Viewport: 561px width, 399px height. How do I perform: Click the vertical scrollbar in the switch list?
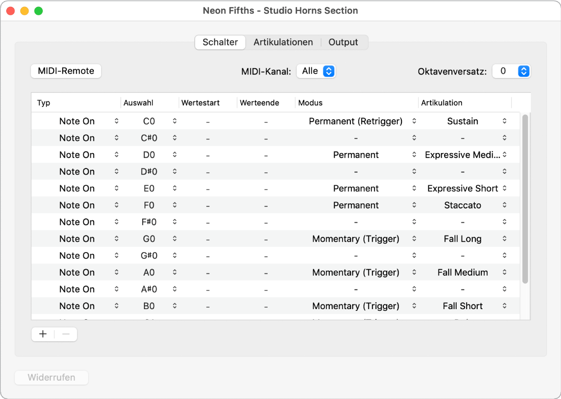coord(525,197)
